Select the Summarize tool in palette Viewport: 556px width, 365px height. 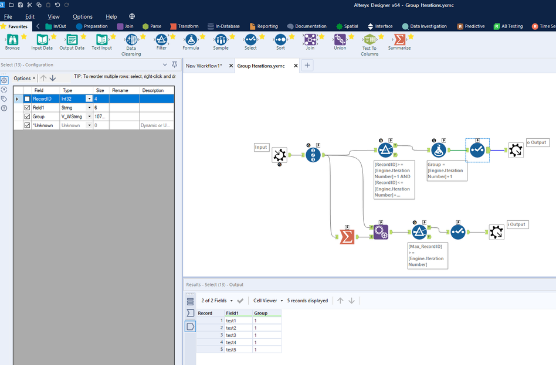(399, 42)
